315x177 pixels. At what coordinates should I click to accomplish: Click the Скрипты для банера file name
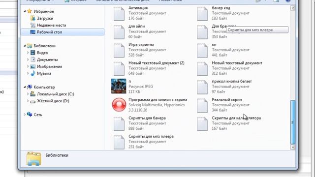click(147, 118)
